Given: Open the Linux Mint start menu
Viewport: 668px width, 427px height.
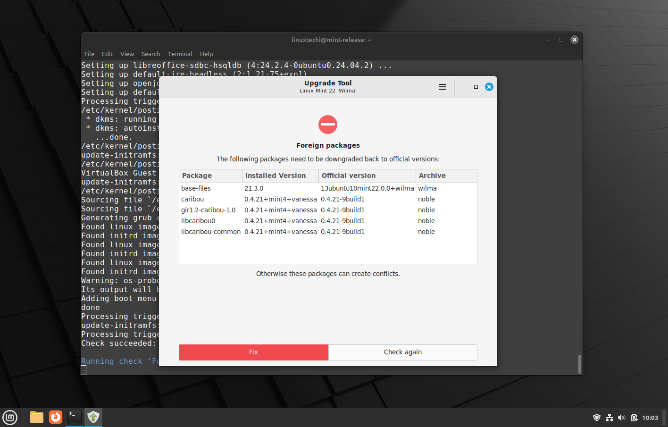Looking at the screenshot, I should pos(10,418).
